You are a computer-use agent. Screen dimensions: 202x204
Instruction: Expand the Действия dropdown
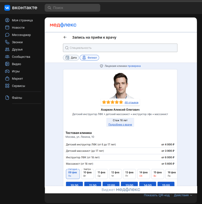click(183, 195)
